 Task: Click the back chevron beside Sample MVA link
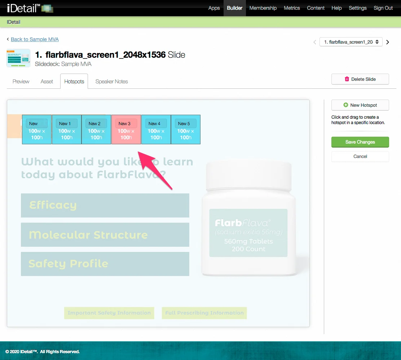point(8,39)
